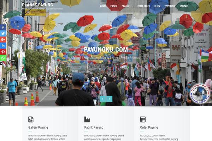
Task: Share via the WhatsApp icon
Action: click(3, 58)
